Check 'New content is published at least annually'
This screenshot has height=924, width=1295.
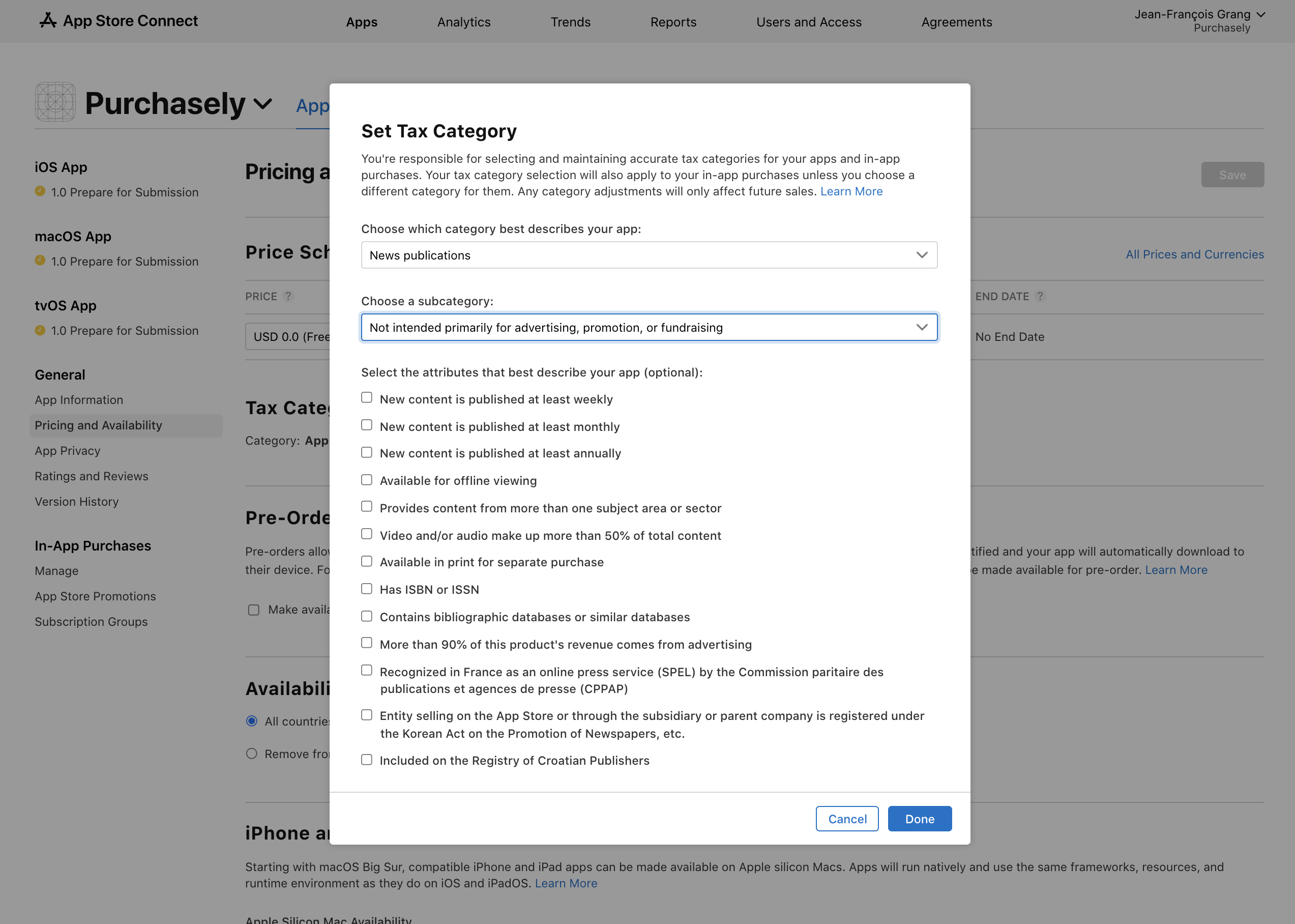[367, 452]
